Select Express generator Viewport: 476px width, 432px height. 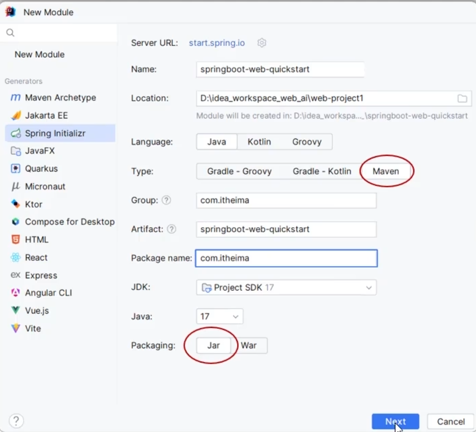(x=60, y=275)
